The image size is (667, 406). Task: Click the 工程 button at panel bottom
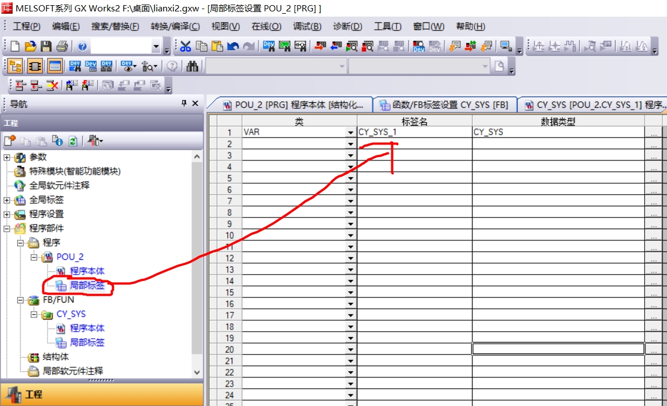coord(102,395)
